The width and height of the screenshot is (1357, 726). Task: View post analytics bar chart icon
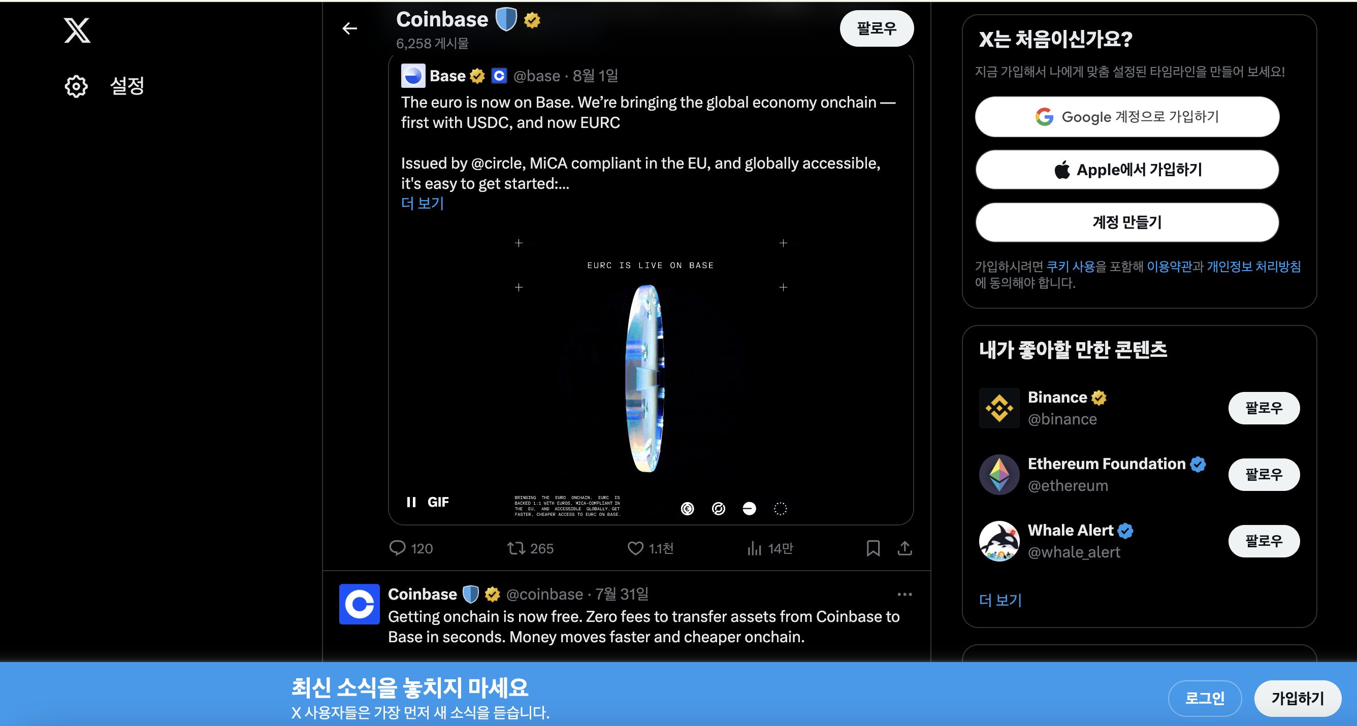[754, 548]
